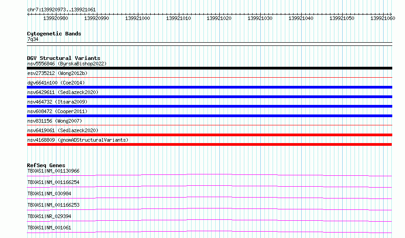
Task: Click blue bar under nsv608472
Action: point(209,116)
